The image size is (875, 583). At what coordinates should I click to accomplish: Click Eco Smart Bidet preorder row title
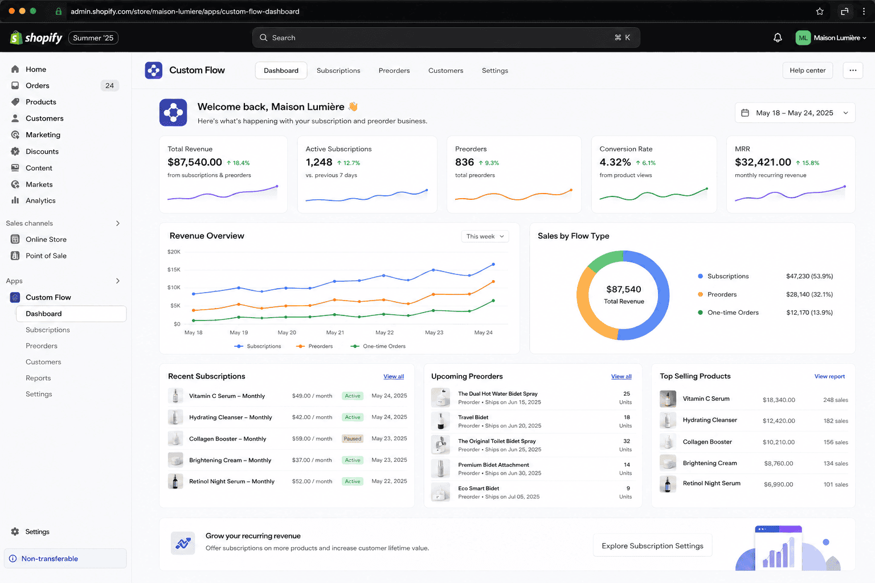point(479,488)
